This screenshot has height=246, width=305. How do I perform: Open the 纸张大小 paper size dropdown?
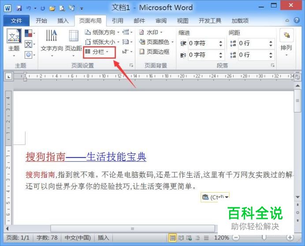pyautogui.click(x=102, y=42)
